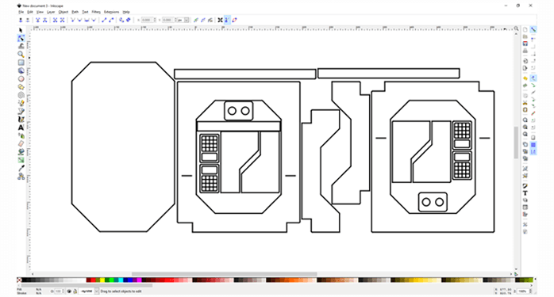The height and width of the screenshot is (297, 554).
Task: Click the vertical canvas scrollbar
Action: tap(516, 143)
